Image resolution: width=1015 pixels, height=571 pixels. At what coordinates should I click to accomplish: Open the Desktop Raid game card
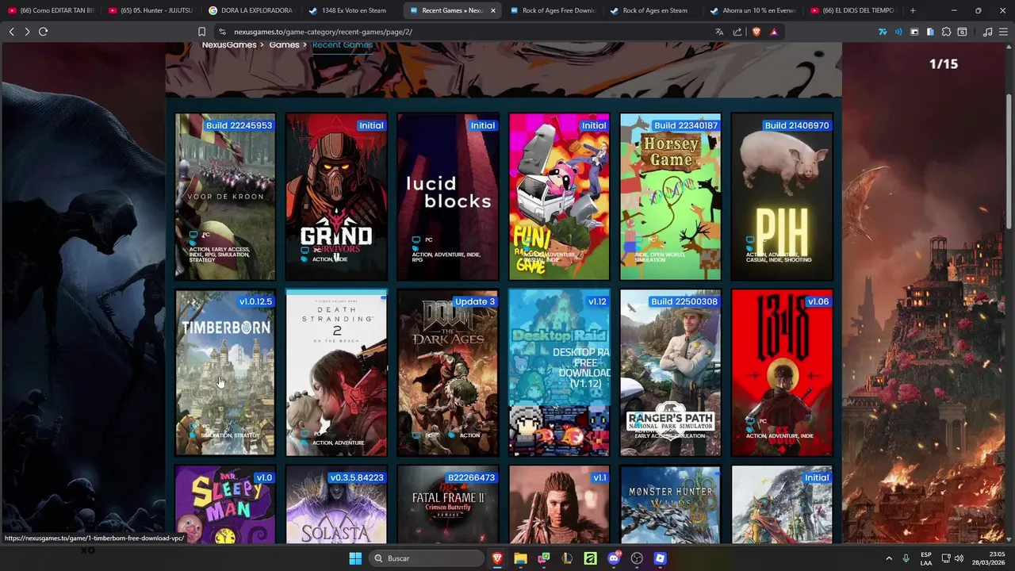(x=559, y=373)
